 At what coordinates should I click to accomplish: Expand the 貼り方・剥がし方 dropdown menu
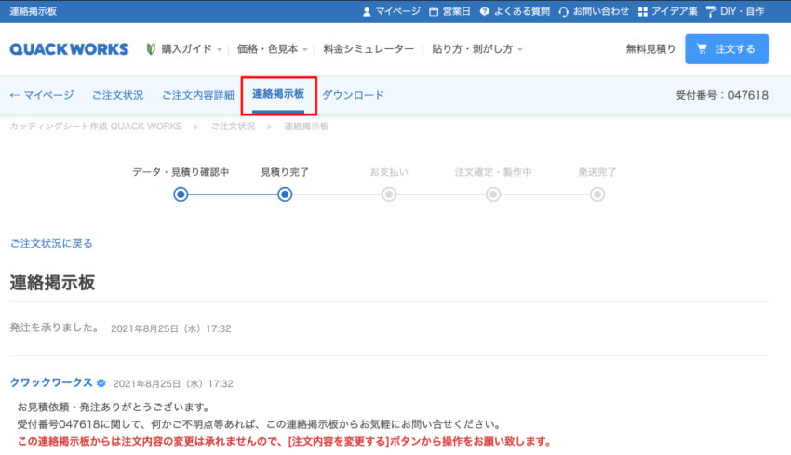click(x=476, y=49)
